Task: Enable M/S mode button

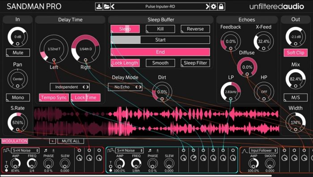Action: tap(296, 97)
